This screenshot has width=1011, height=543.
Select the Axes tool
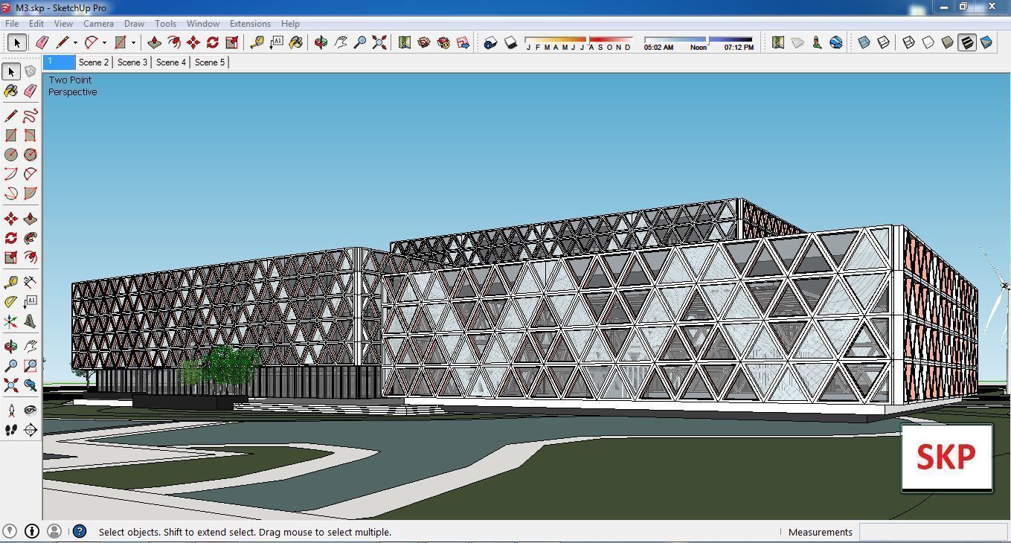tap(10, 321)
